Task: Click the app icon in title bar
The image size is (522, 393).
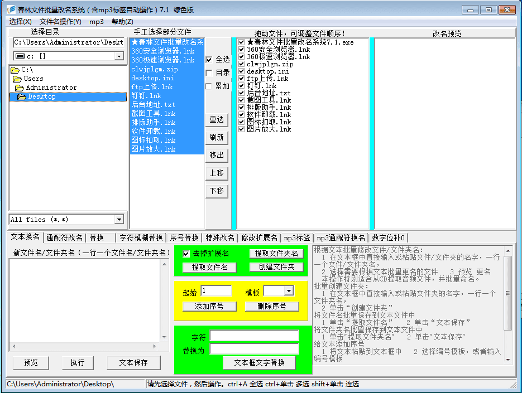Action: (11, 9)
